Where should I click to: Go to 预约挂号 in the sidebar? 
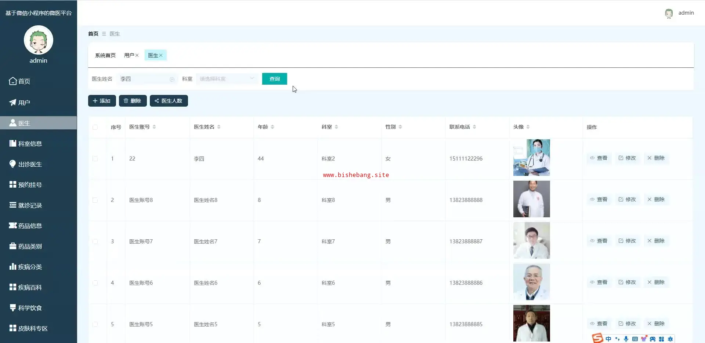30,185
